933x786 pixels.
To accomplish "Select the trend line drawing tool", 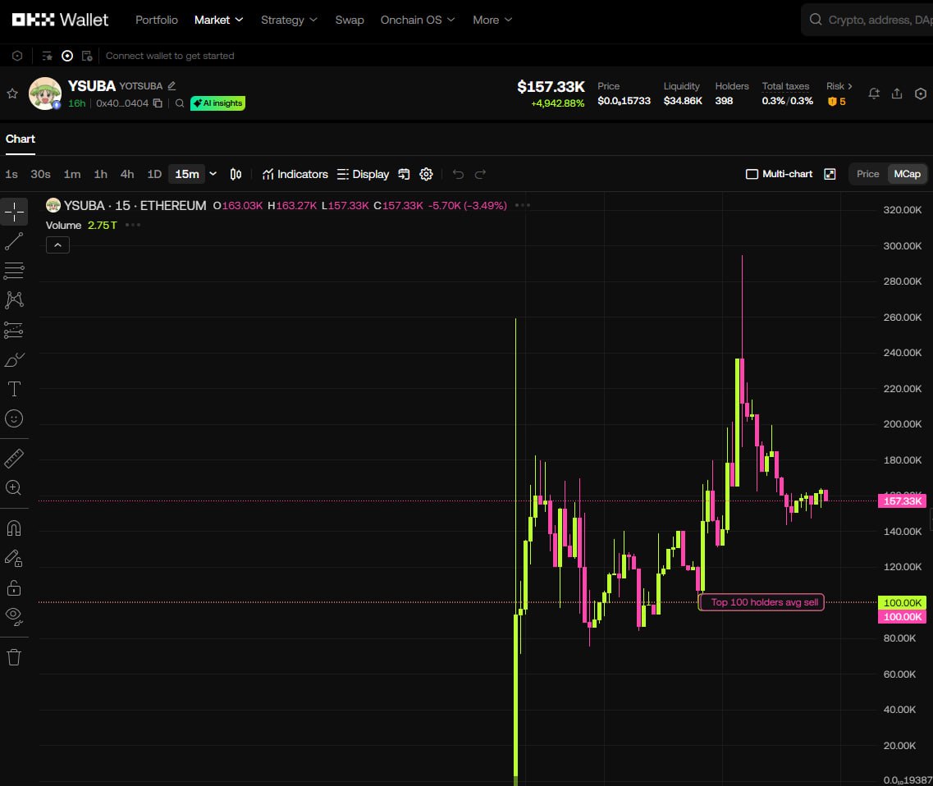I will pos(14,241).
